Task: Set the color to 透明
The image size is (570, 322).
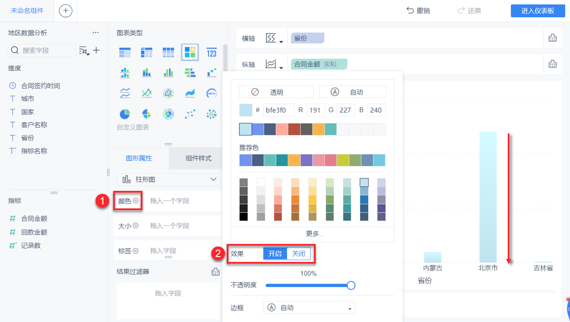Action: click(276, 92)
